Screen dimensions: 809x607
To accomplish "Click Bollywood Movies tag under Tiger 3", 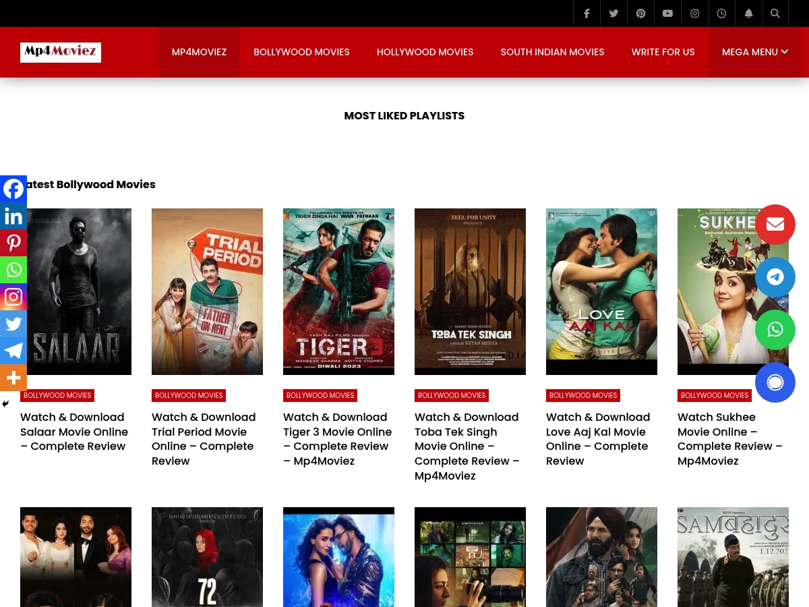I will [x=320, y=395].
